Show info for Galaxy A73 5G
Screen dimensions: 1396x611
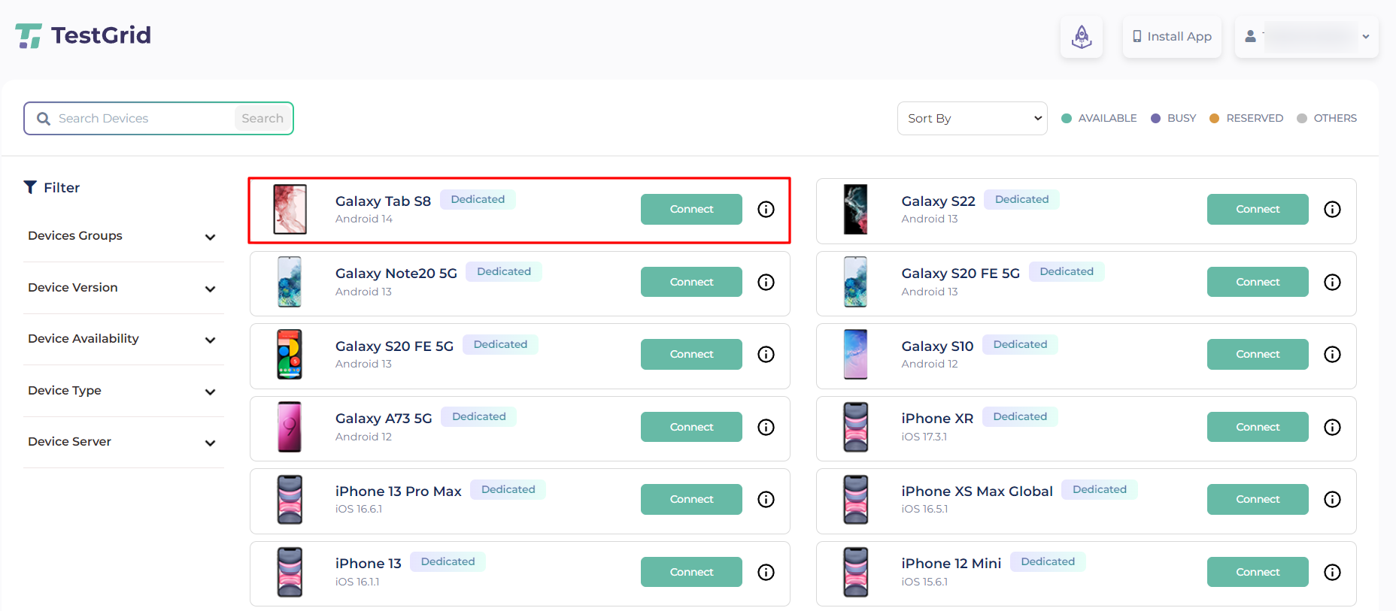[766, 427]
